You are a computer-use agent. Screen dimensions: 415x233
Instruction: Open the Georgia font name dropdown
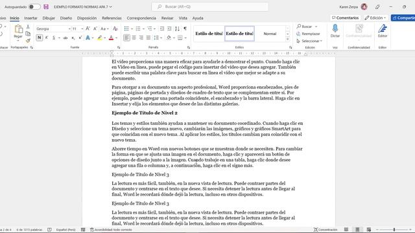69,28
